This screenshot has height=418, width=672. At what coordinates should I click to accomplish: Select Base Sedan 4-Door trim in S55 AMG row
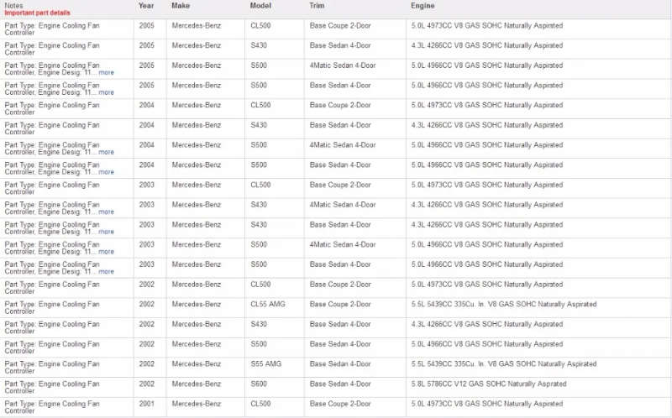click(x=340, y=363)
